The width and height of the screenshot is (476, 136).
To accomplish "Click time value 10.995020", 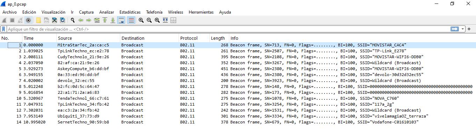I will point(35,122).
